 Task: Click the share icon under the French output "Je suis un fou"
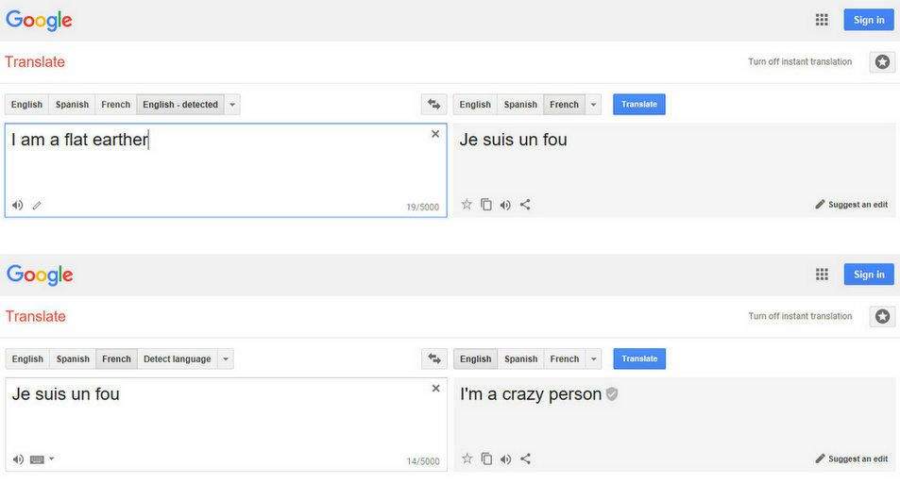point(525,205)
